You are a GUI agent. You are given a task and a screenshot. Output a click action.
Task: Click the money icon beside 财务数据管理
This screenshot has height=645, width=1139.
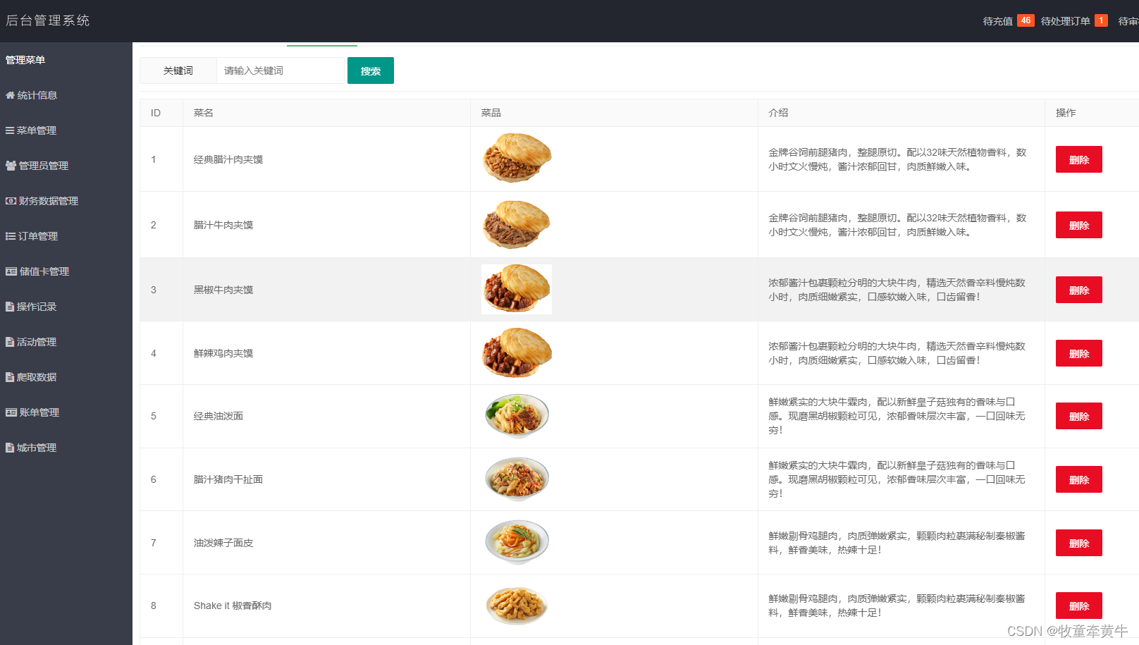[x=11, y=201]
